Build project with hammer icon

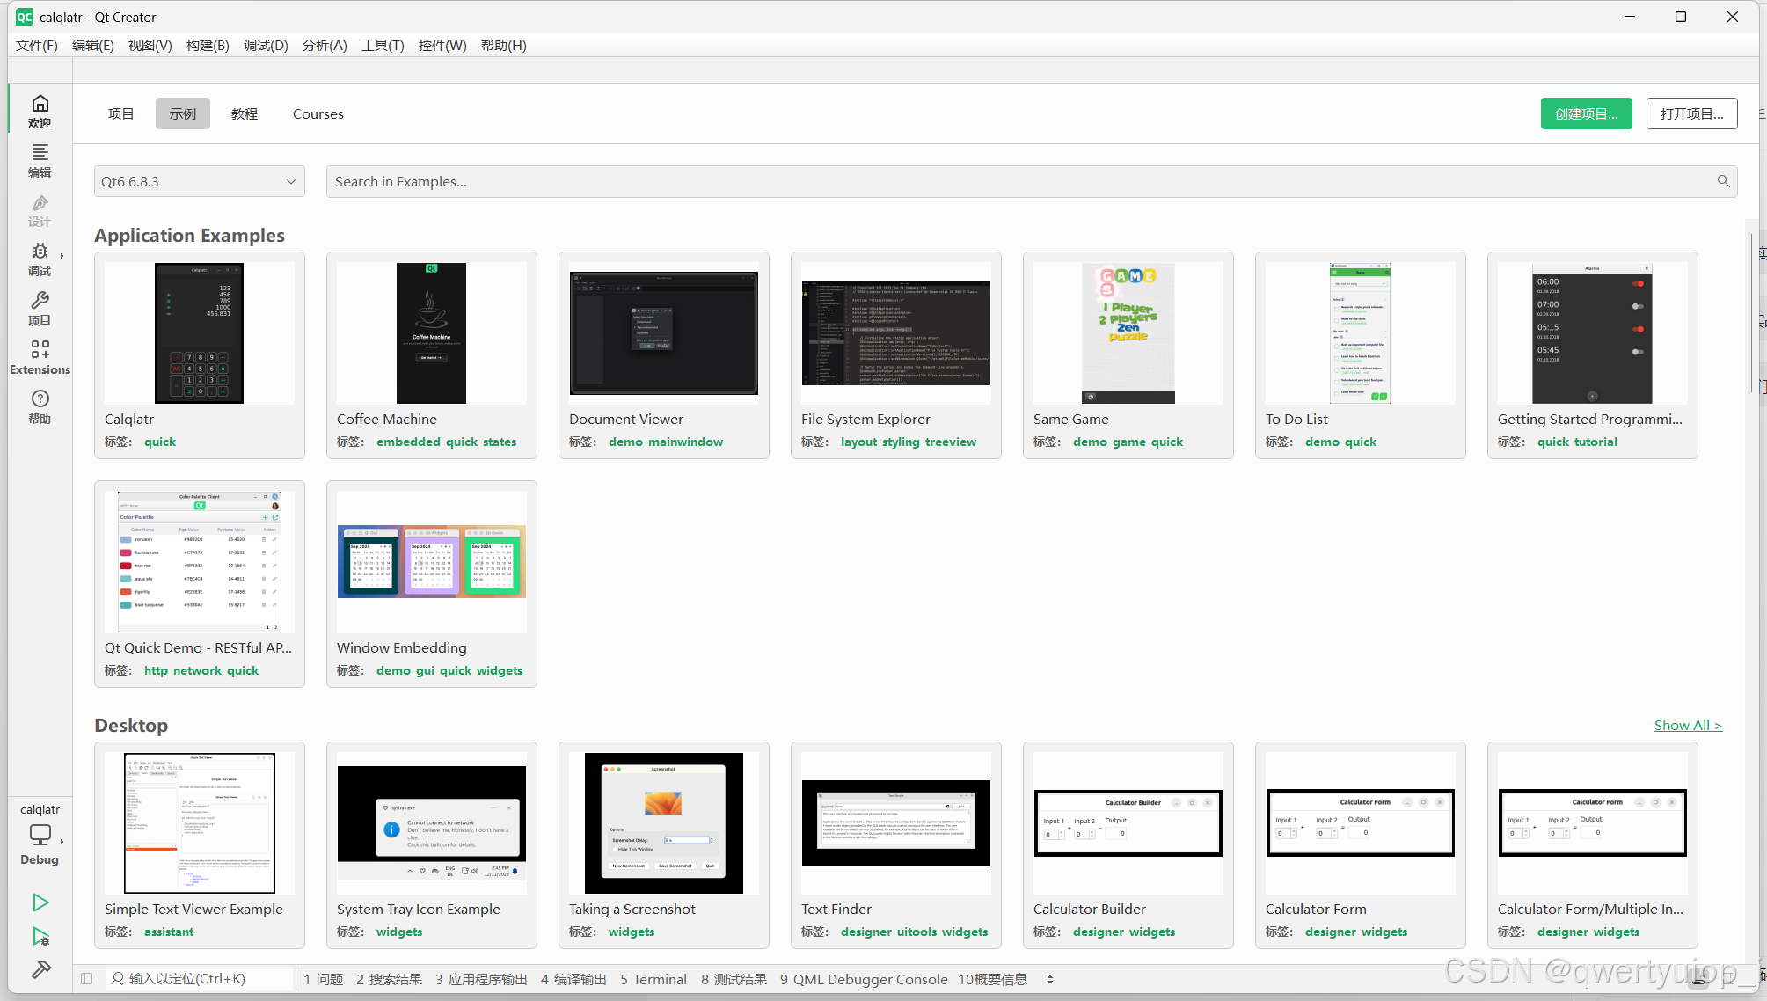click(40, 969)
